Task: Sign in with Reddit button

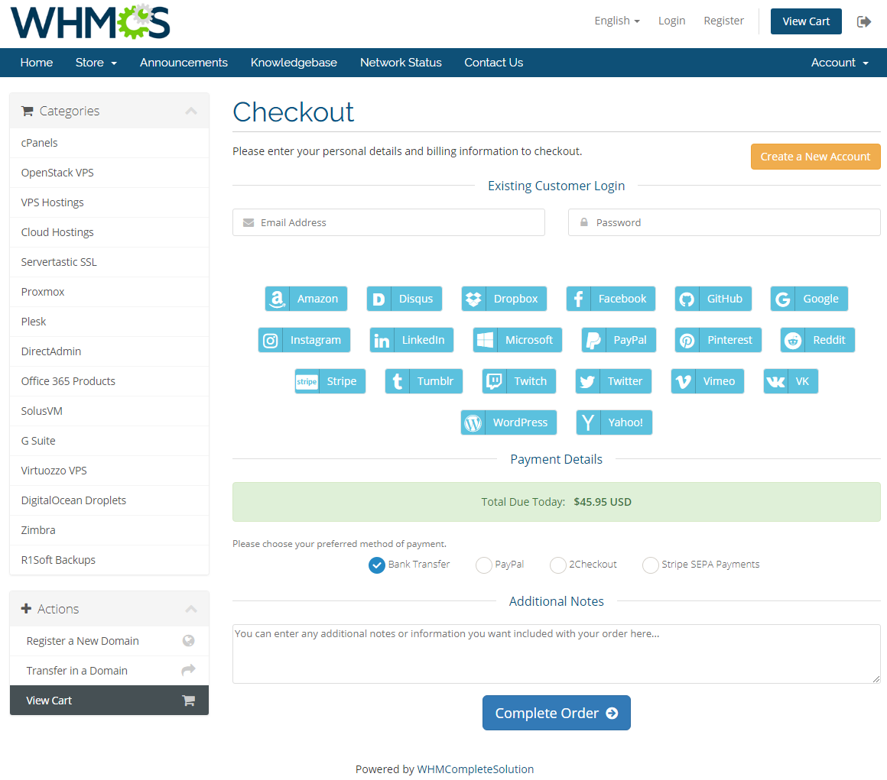Action: tap(817, 340)
